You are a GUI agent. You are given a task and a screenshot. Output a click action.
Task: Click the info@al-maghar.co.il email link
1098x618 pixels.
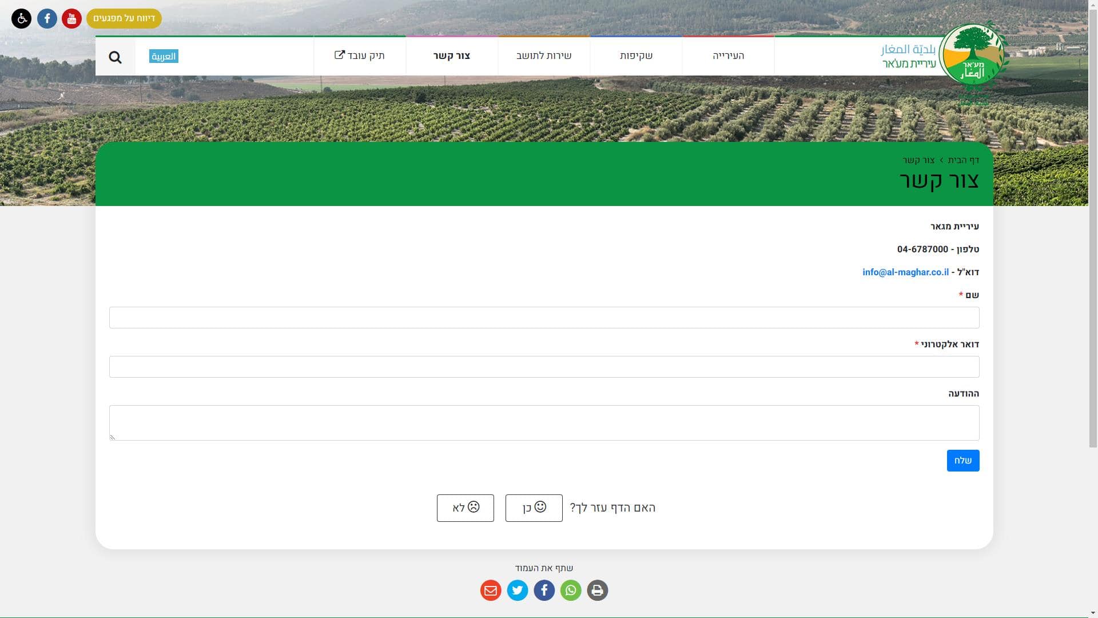(905, 272)
